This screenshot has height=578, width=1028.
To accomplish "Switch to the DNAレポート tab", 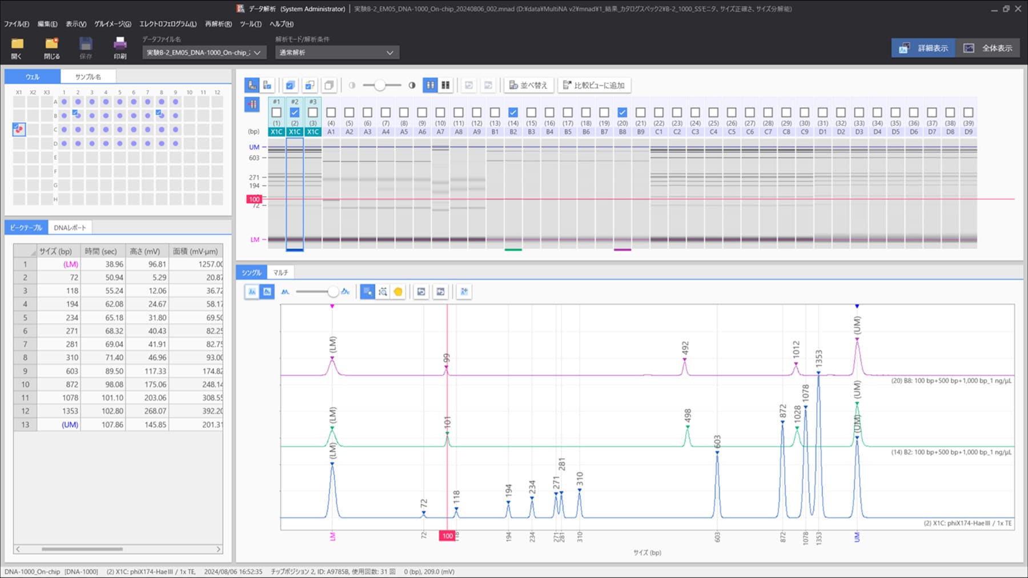I will tap(70, 228).
